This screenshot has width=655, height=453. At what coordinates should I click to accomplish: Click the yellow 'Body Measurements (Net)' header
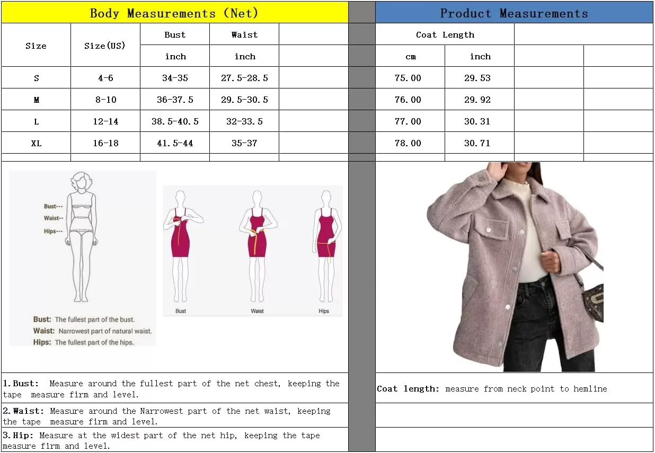click(x=175, y=13)
